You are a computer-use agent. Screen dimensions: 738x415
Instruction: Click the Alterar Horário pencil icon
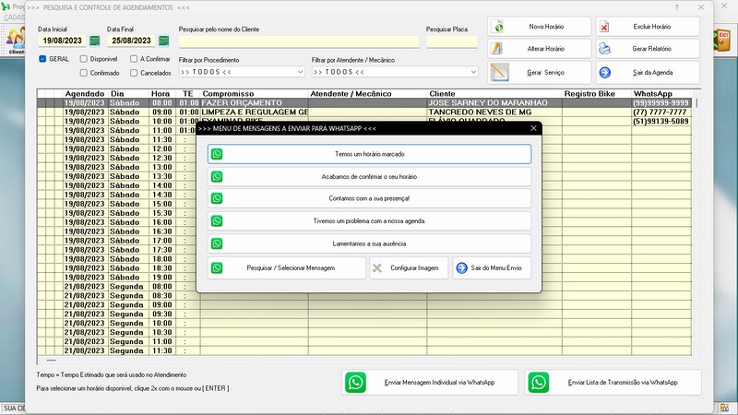tap(496, 49)
